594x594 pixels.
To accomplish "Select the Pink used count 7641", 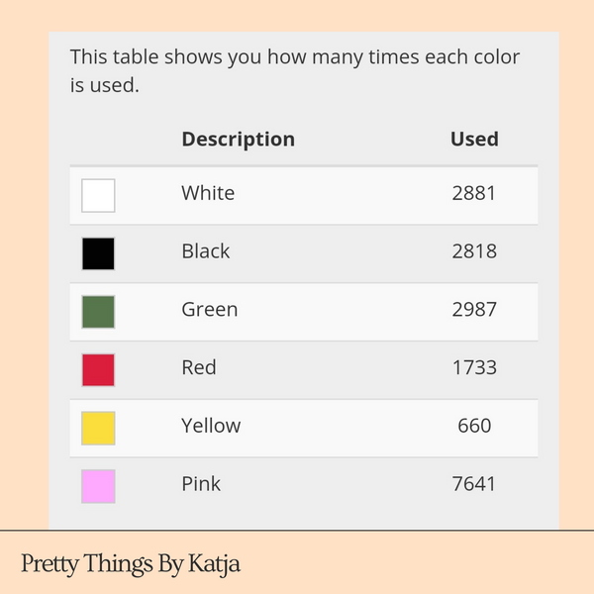I will click(x=474, y=485).
